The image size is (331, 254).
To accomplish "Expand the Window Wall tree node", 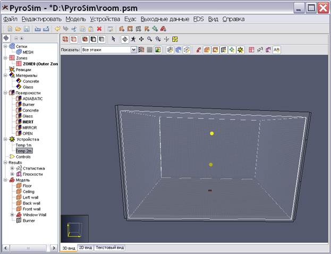I will tap(12, 215).
